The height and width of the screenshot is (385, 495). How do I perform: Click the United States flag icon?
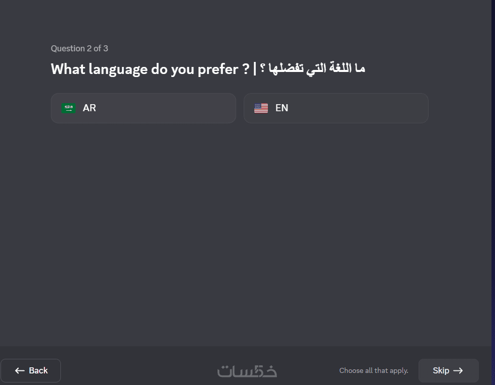tap(261, 108)
